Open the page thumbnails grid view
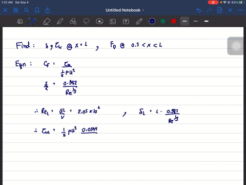 [x=16, y=10]
